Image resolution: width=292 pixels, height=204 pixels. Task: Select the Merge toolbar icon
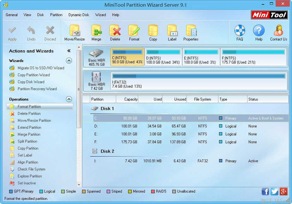tap(96, 30)
